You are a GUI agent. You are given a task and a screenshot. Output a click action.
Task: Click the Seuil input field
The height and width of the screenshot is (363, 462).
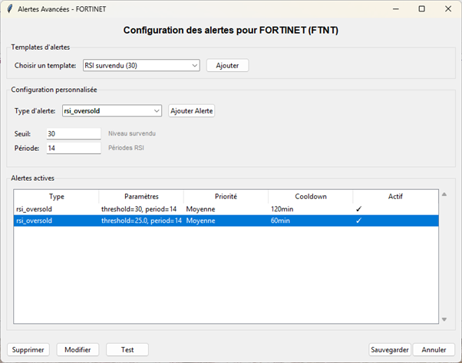click(74, 133)
